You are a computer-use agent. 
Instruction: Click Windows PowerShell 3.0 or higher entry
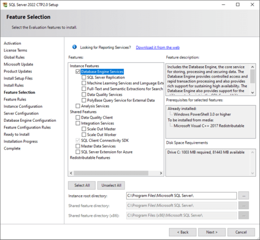(202, 114)
